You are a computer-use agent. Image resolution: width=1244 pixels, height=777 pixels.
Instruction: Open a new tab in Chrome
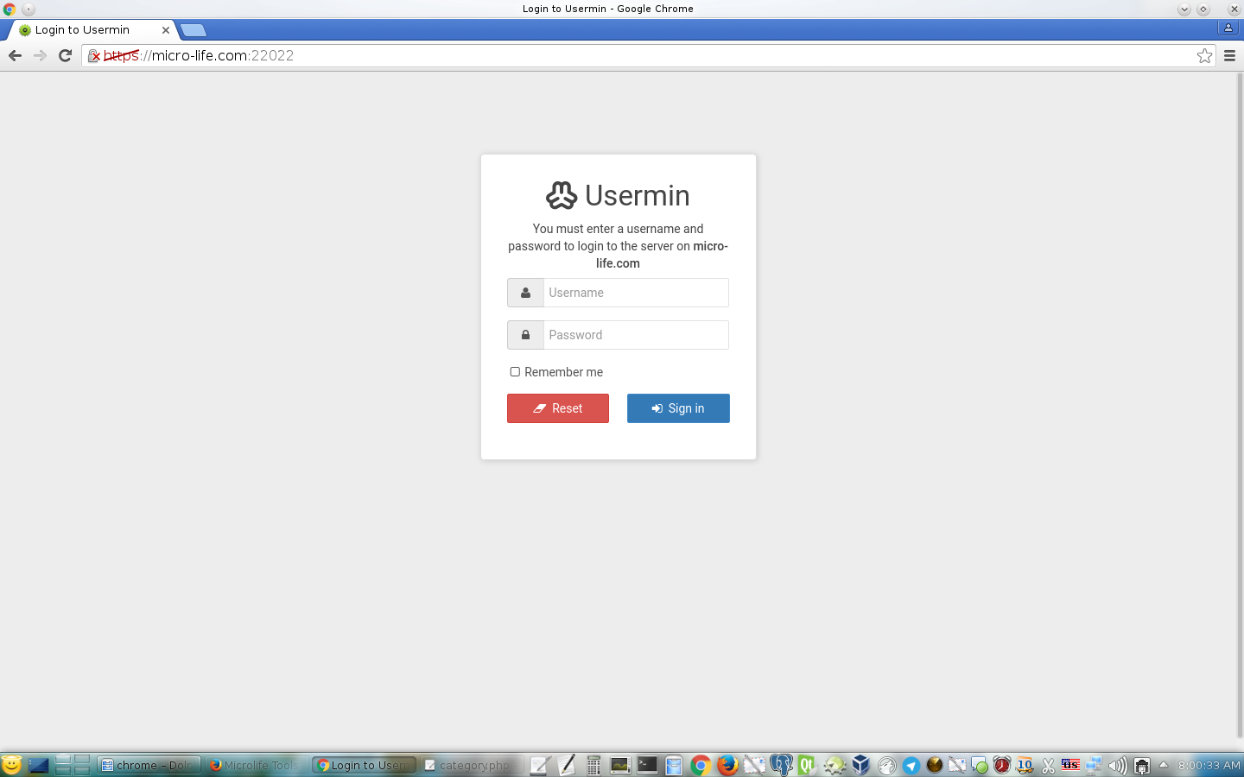[x=194, y=30]
